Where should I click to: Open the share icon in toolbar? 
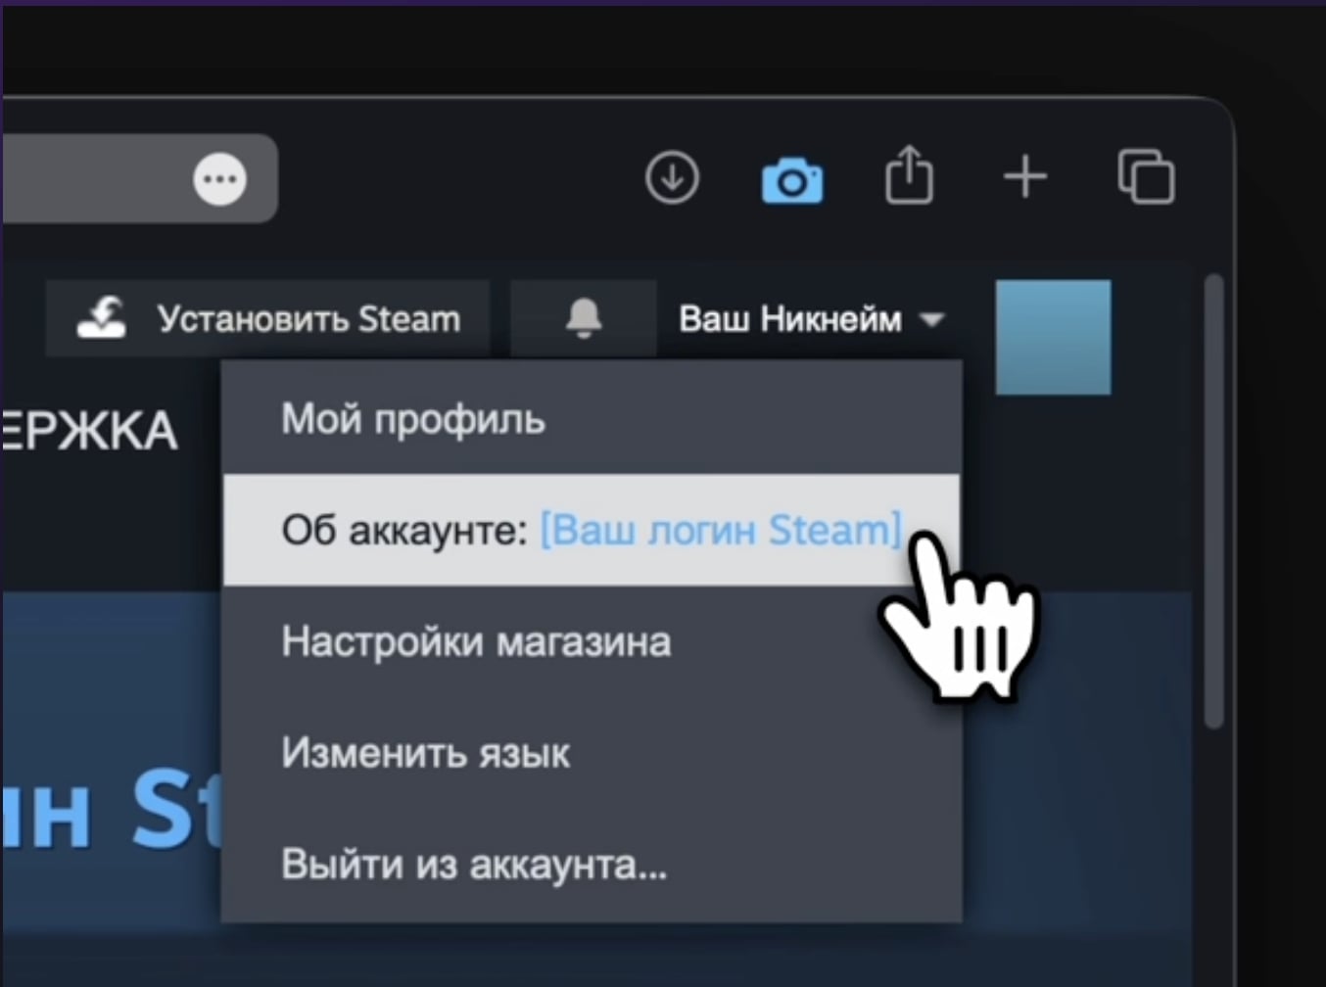coord(909,176)
